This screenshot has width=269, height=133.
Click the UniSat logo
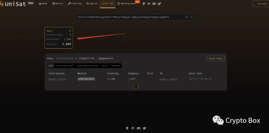click(13, 4)
